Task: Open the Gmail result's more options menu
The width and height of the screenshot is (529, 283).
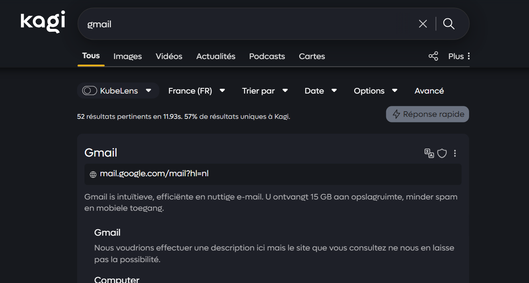Action: pos(455,153)
